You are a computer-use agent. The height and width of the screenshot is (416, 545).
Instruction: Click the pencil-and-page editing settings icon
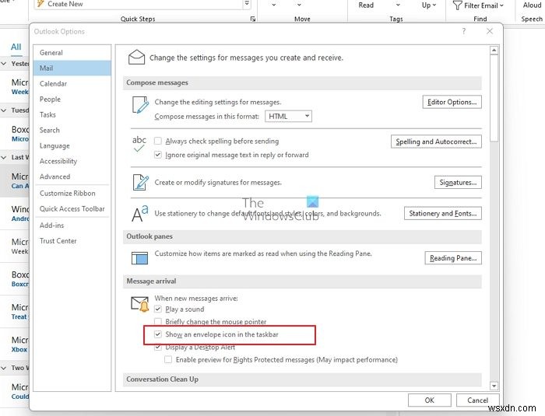tap(140, 105)
